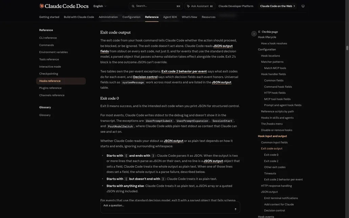Open Claude Code on the Web link

(277, 6)
